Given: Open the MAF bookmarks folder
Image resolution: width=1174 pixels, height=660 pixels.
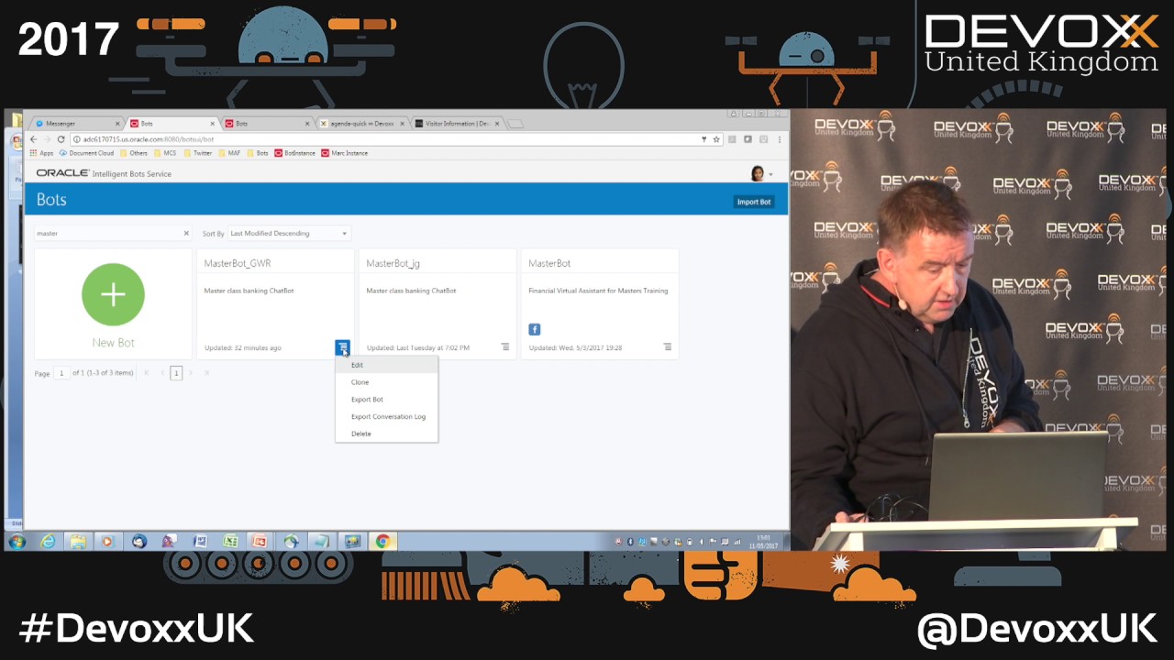Looking at the screenshot, I should click(x=229, y=153).
